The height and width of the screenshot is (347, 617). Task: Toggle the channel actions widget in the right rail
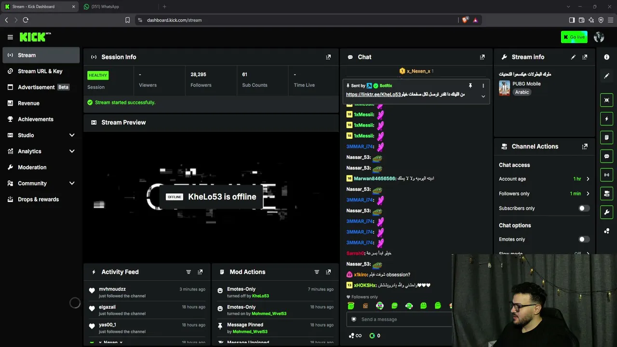pos(606,193)
